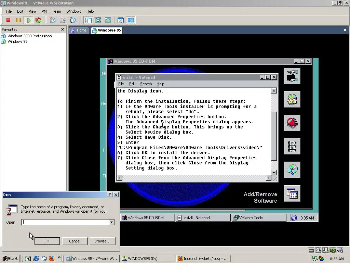The image size is (350, 263).
Task: Open the VM menu
Action: pyautogui.click(x=44, y=11)
